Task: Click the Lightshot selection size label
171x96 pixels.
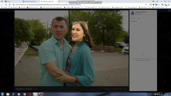Action: click(x=75, y=20)
